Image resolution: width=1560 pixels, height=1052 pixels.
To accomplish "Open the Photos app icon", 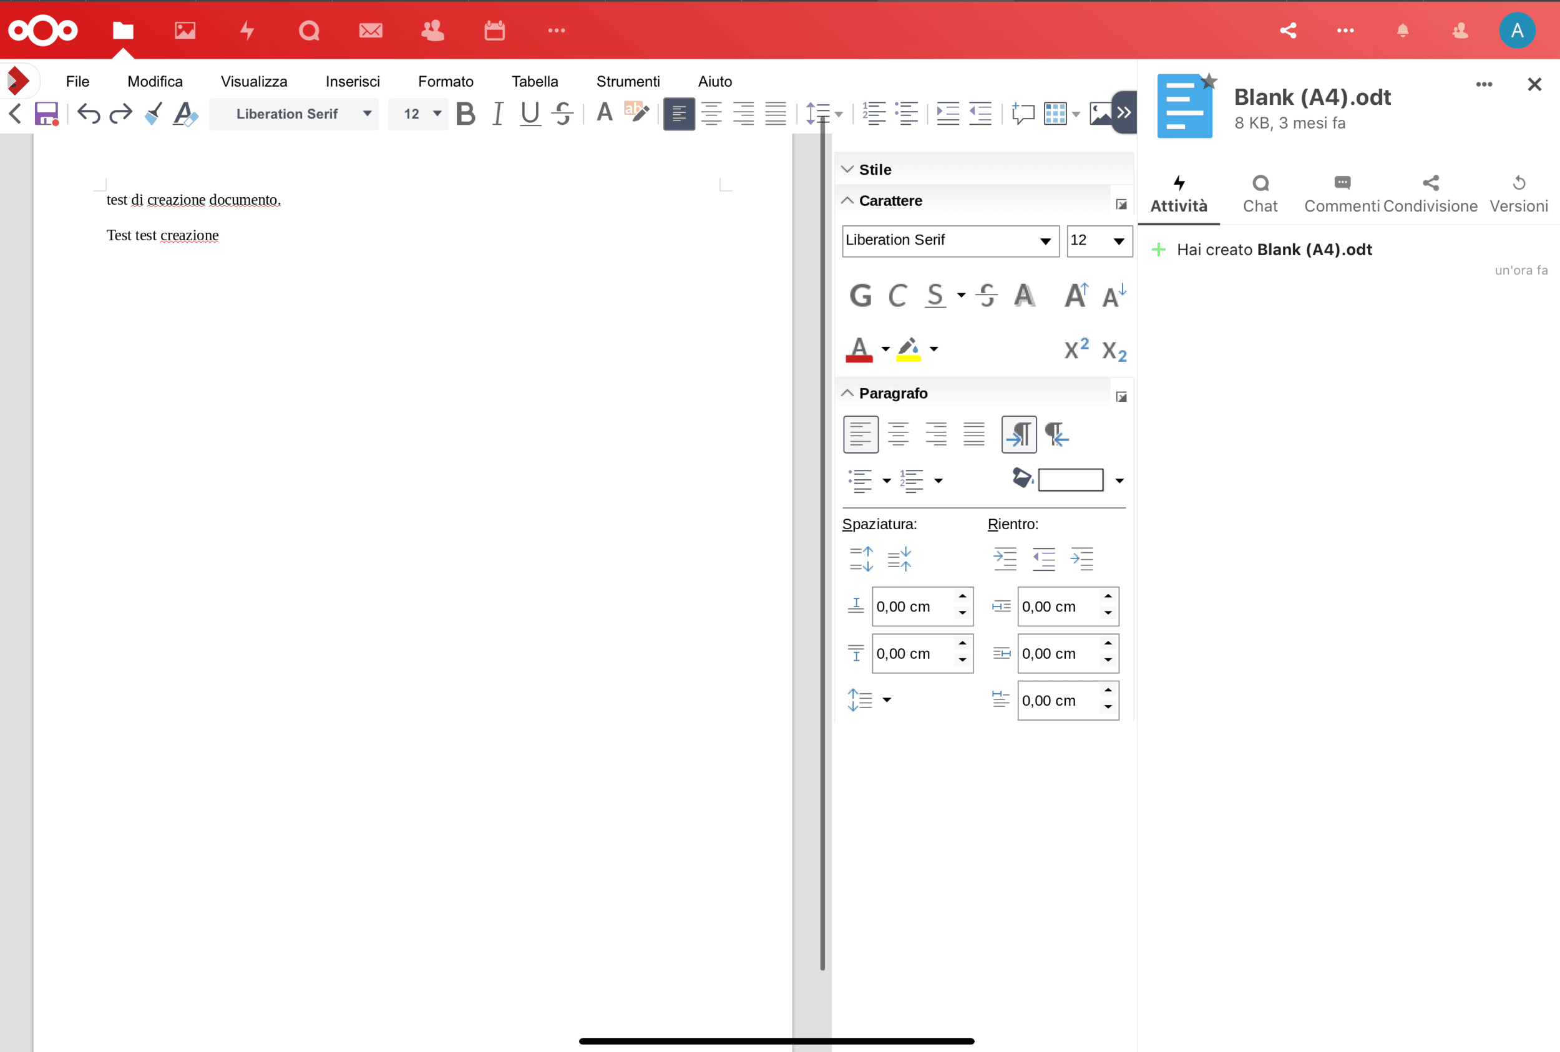I will point(185,30).
